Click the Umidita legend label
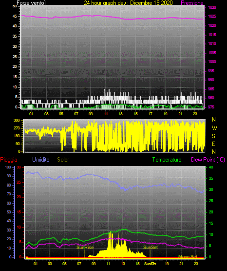 [x=41, y=160]
